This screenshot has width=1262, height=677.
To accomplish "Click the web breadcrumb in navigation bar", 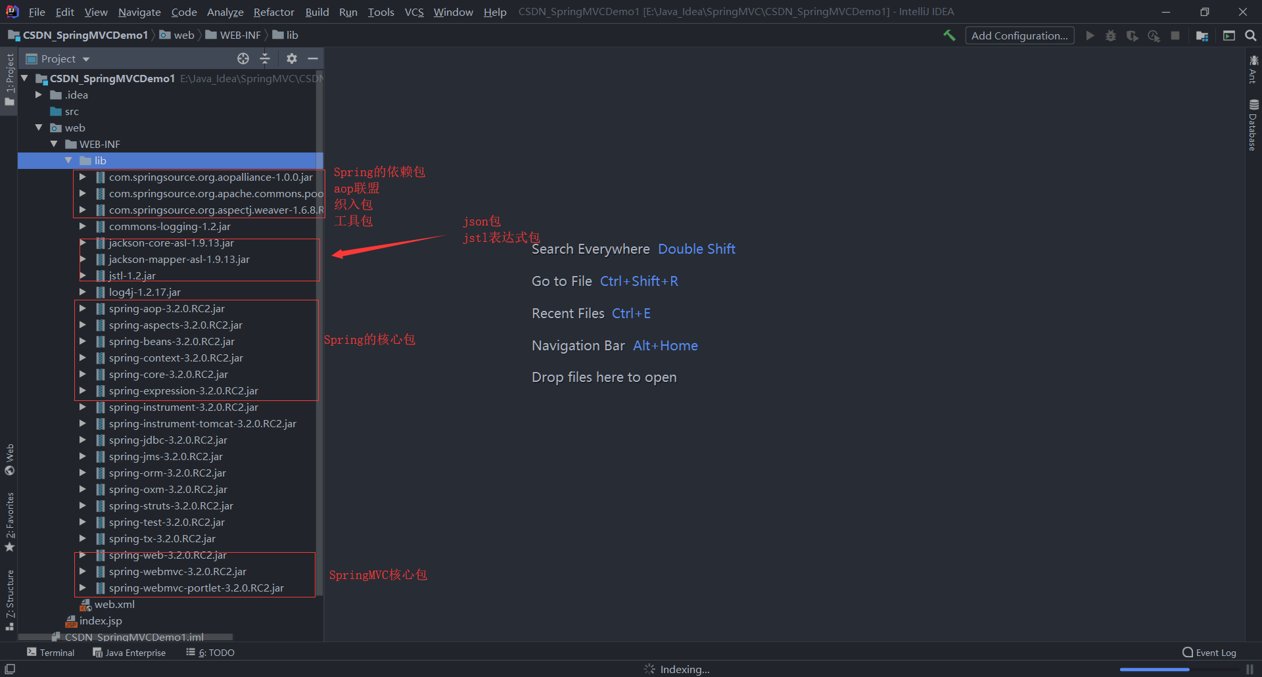I will [177, 35].
